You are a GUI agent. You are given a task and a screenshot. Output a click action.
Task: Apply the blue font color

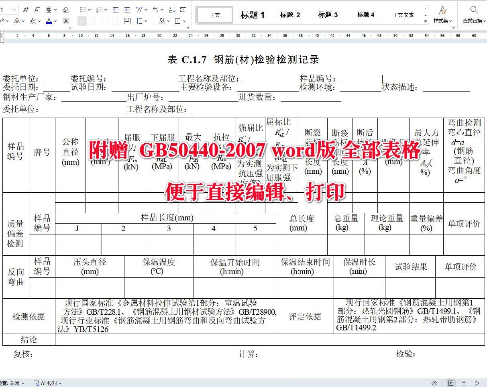point(49,20)
